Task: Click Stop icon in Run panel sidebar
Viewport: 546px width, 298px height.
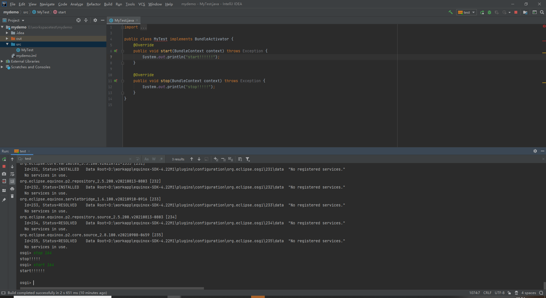Action: click(4, 166)
